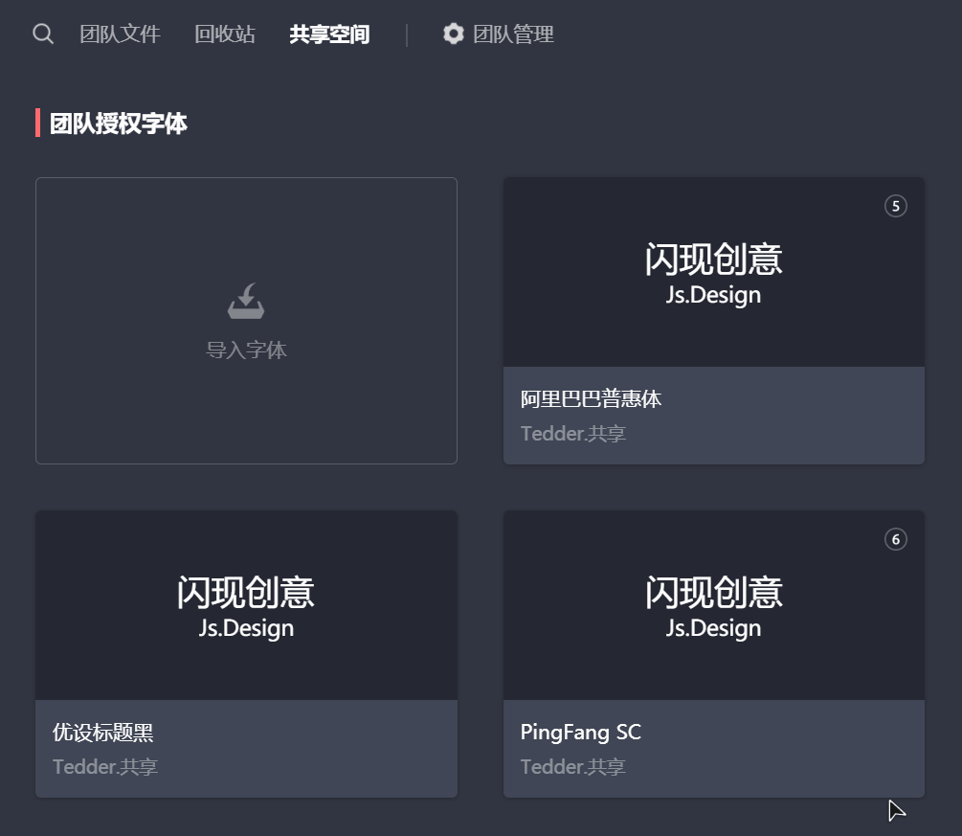Click the number 6 badge on PingFang SC card
Viewport: 962px width, 836px height.
[896, 539]
